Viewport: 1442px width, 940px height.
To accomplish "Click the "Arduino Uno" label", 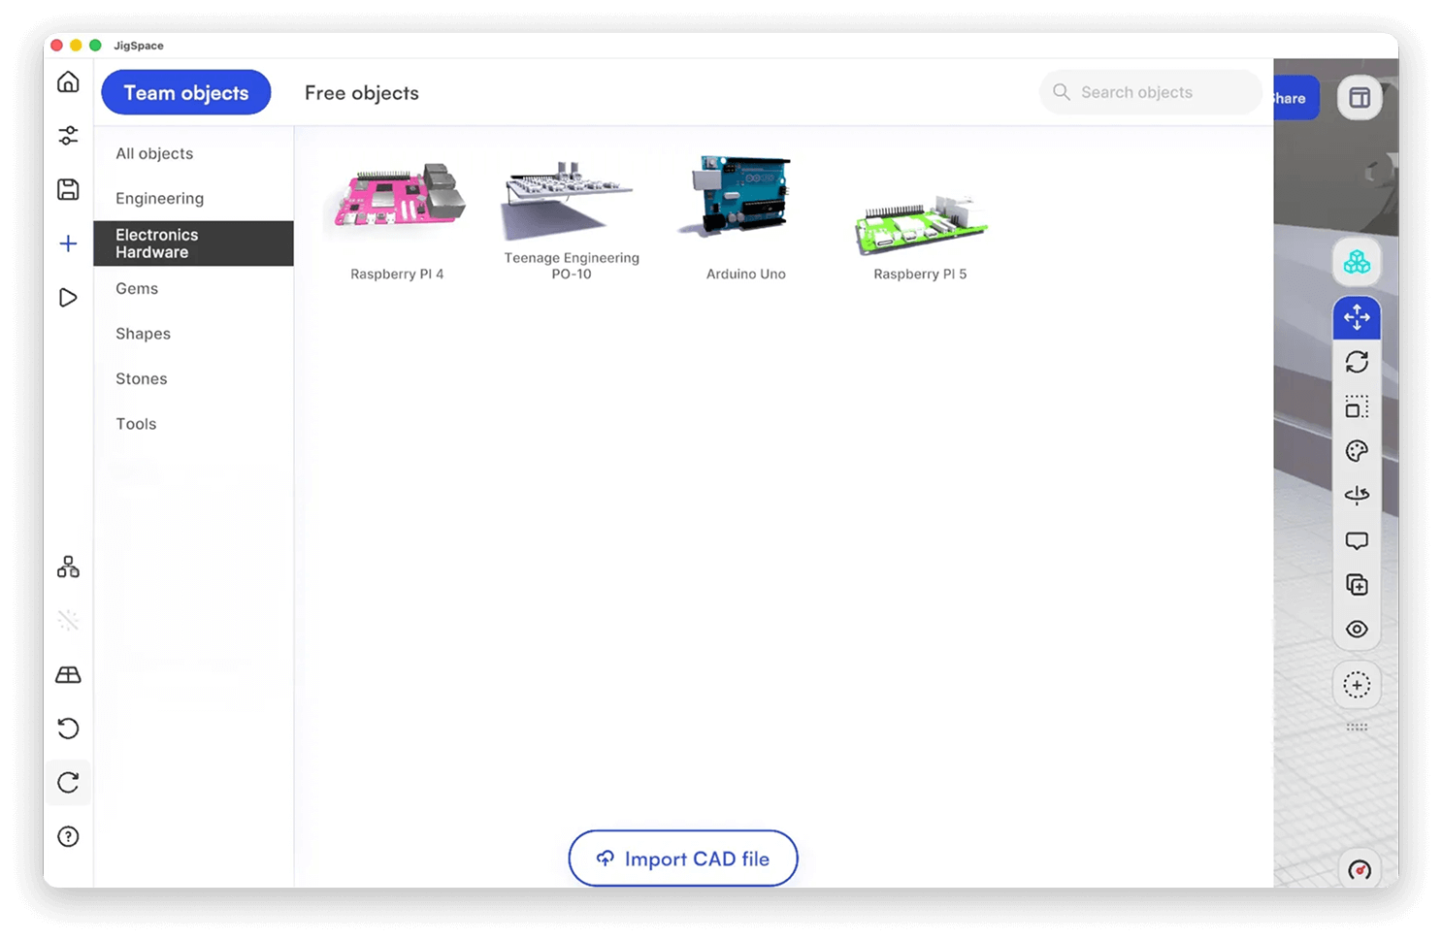I will click(746, 275).
